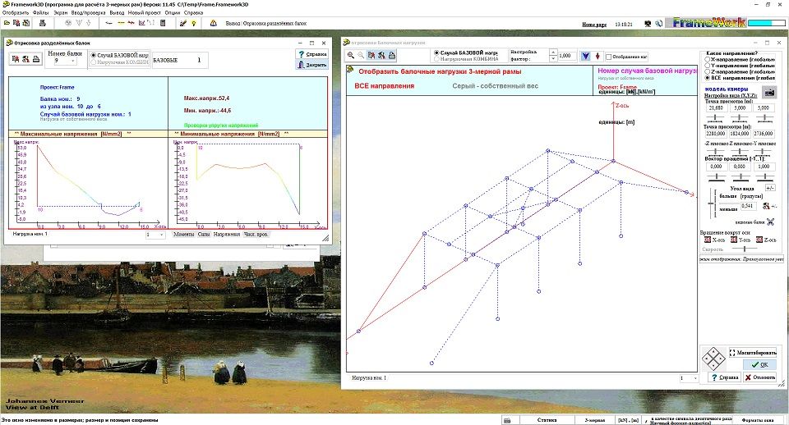This screenshot has width=789, height=425.
Task: Switch to the Напряжения tab
Action: (x=227, y=234)
